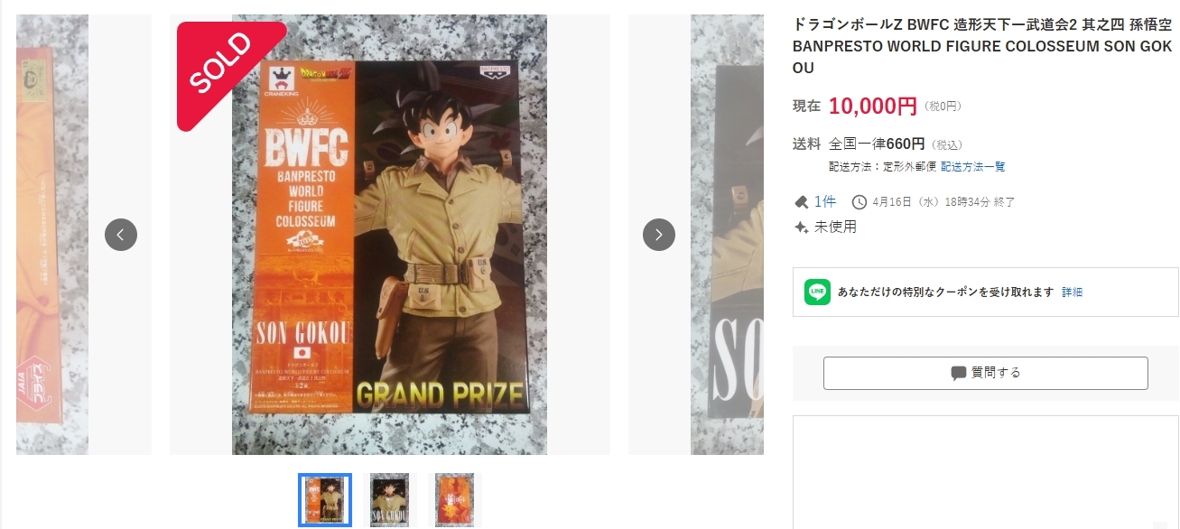
Task: Click the empty box below the question button
Action: click(x=986, y=472)
